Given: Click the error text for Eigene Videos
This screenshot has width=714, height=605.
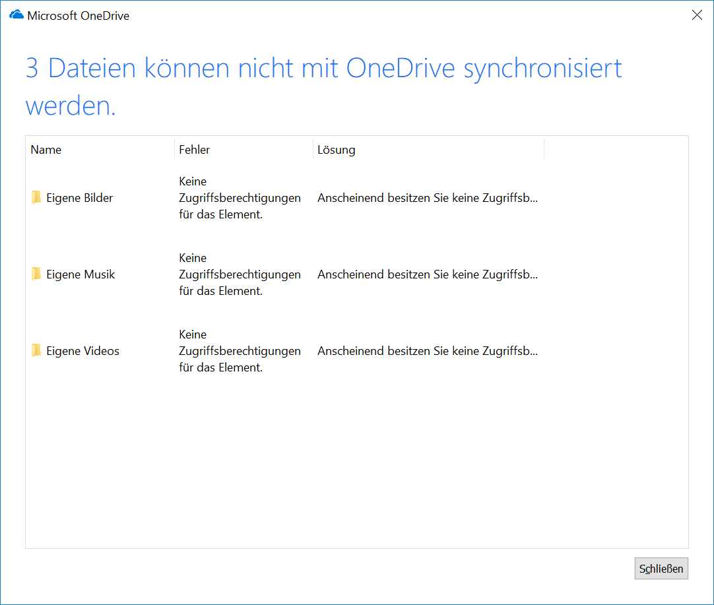Looking at the screenshot, I should pos(240,351).
